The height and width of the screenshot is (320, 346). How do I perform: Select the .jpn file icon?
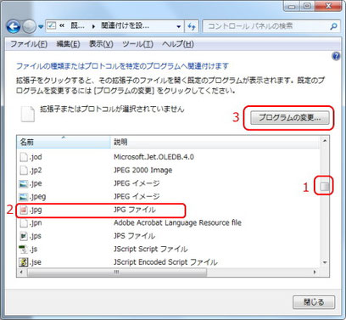coord(24,223)
